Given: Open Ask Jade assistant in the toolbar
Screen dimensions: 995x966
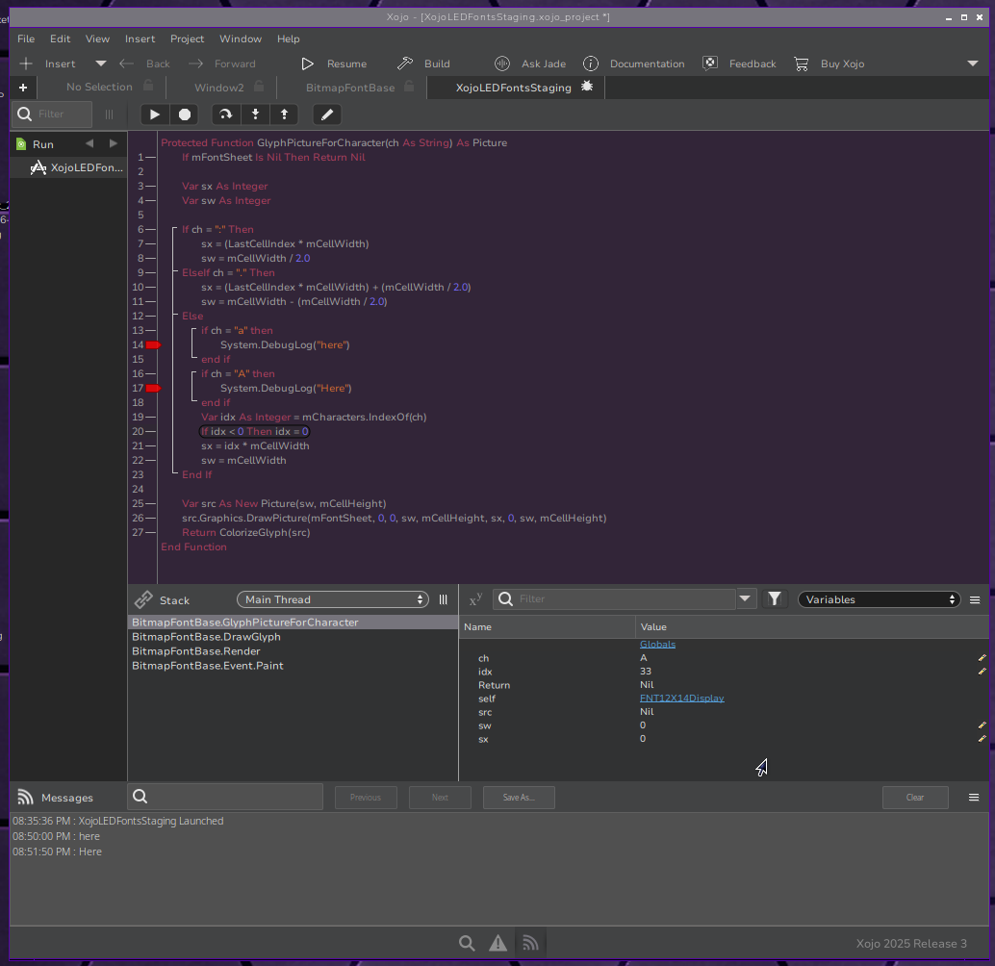Looking at the screenshot, I should coord(530,64).
